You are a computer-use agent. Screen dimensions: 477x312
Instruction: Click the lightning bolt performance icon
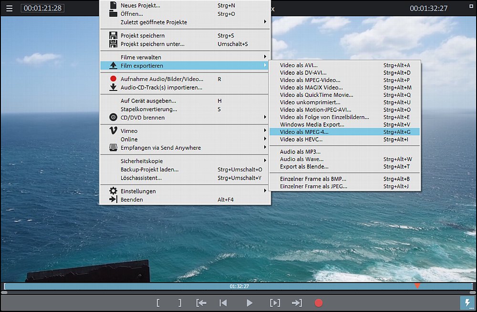[467, 303]
